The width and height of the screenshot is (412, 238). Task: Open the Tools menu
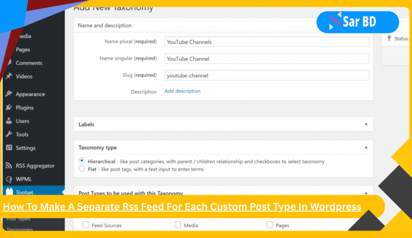(22, 134)
